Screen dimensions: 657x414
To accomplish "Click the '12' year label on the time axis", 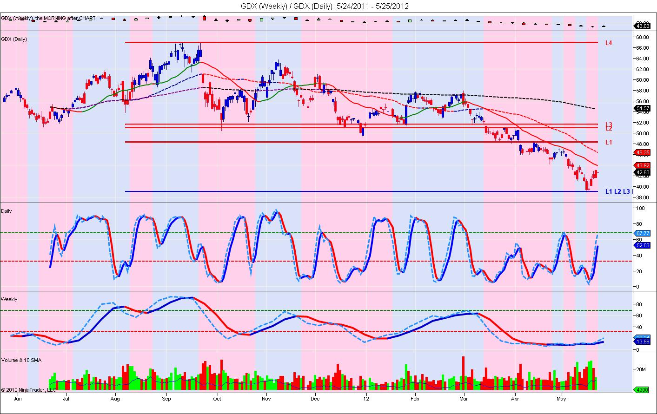I will 366,399.
